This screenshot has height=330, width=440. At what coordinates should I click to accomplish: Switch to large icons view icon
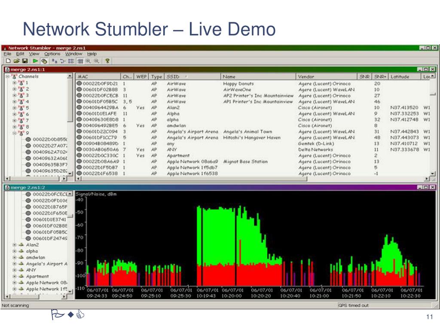click(55, 61)
